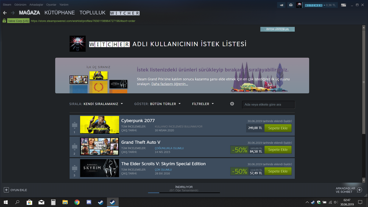Click the Grand Theft Auto V reorder handle

[74, 147]
